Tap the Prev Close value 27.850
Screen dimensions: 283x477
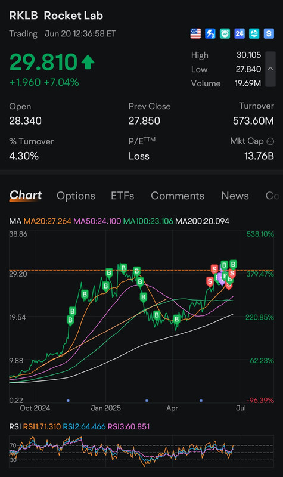click(144, 121)
